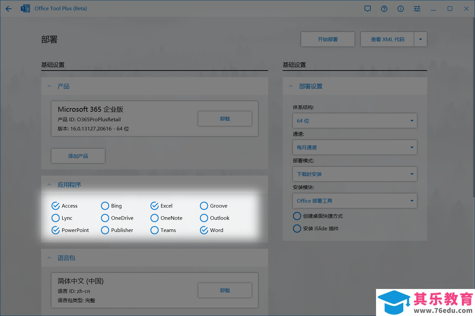Open the feedback chat bubble icon

pos(367,9)
